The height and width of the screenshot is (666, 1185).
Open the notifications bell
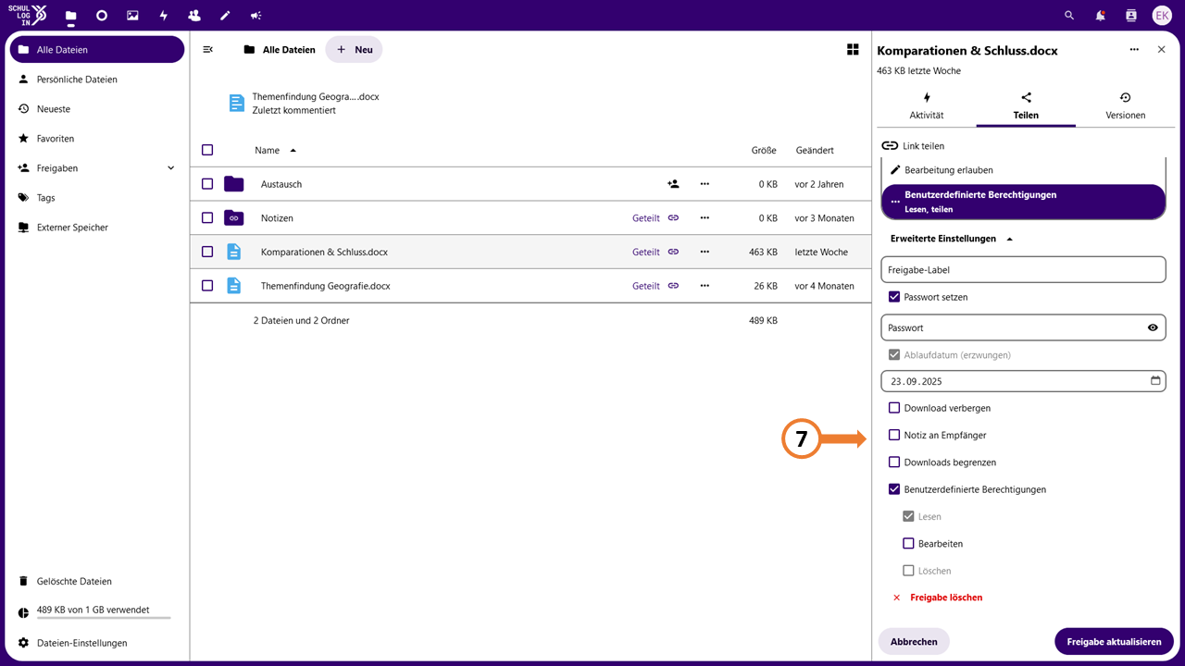1100,16
